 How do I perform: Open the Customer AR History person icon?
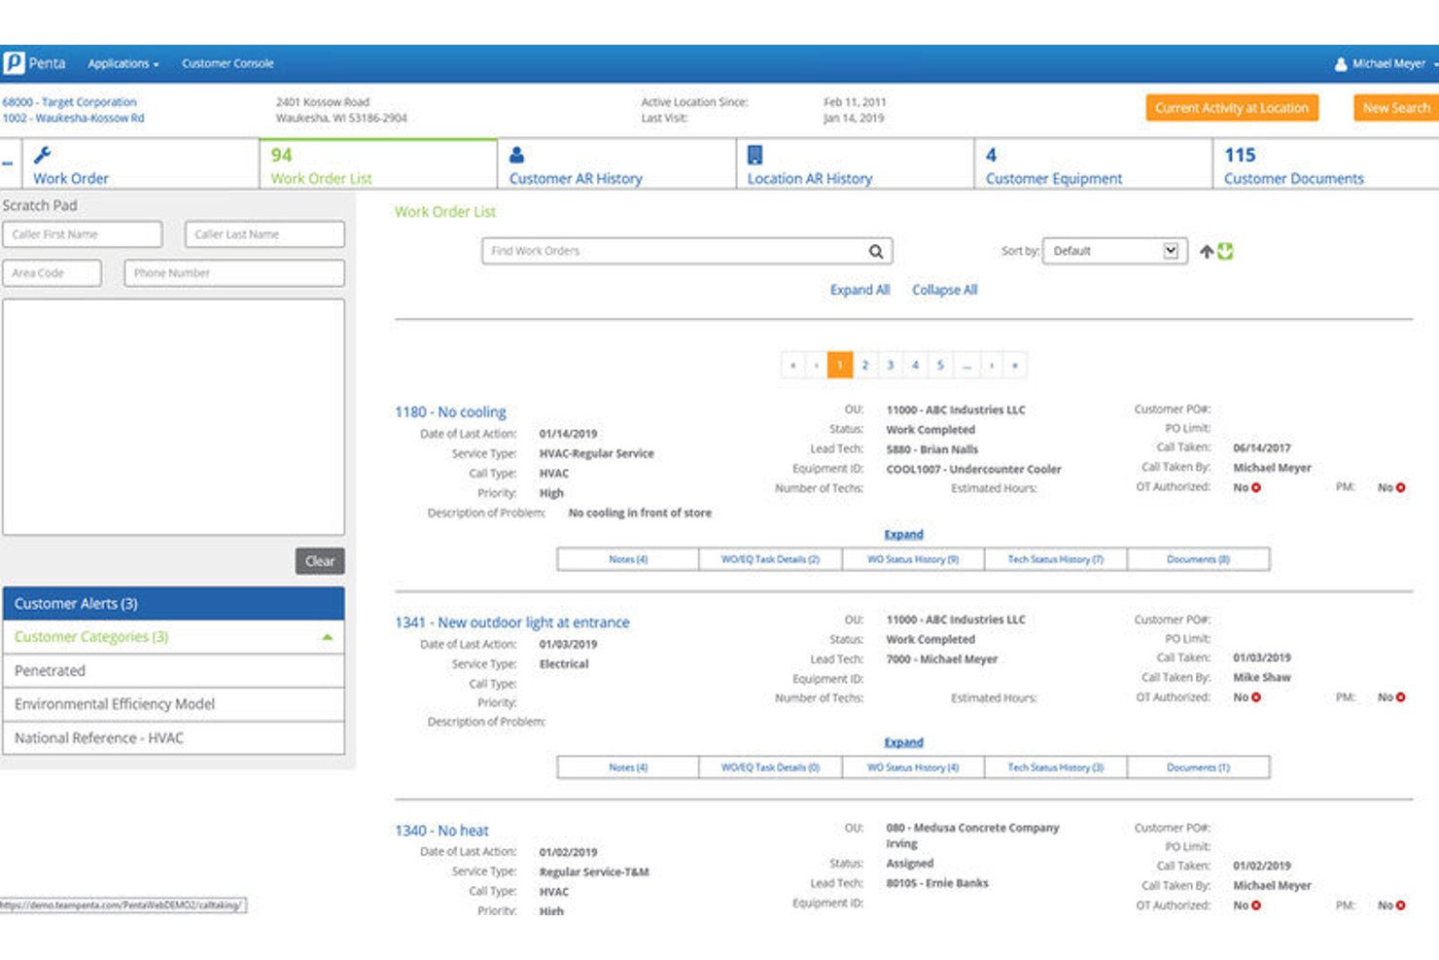click(517, 155)
